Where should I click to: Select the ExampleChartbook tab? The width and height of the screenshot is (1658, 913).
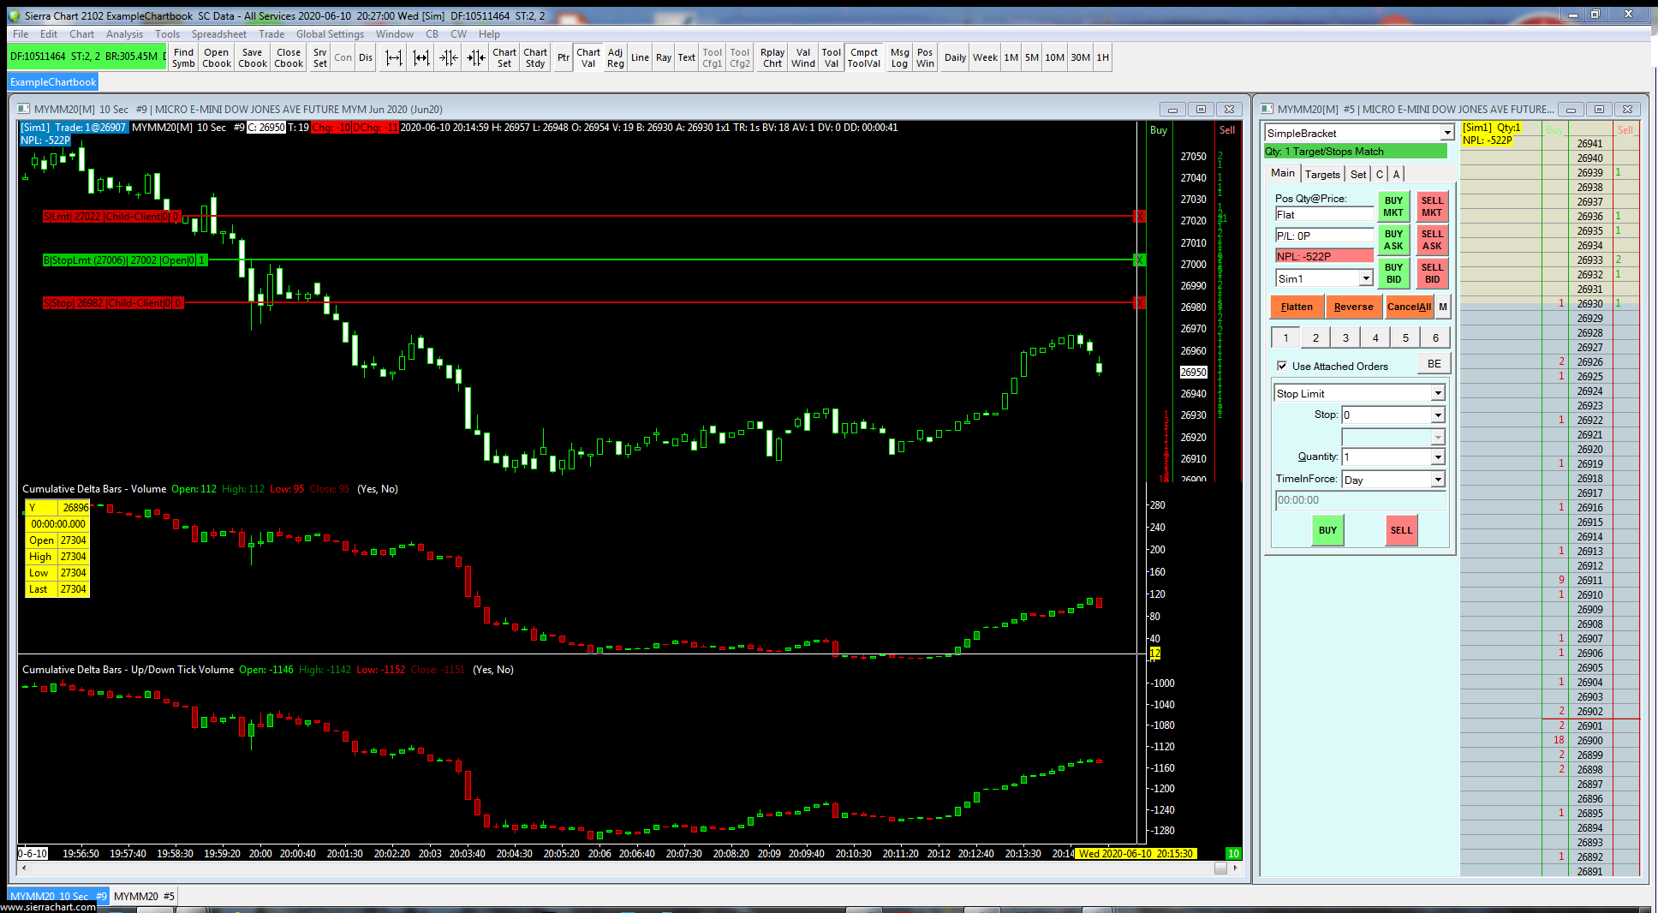tap(53, 82)
